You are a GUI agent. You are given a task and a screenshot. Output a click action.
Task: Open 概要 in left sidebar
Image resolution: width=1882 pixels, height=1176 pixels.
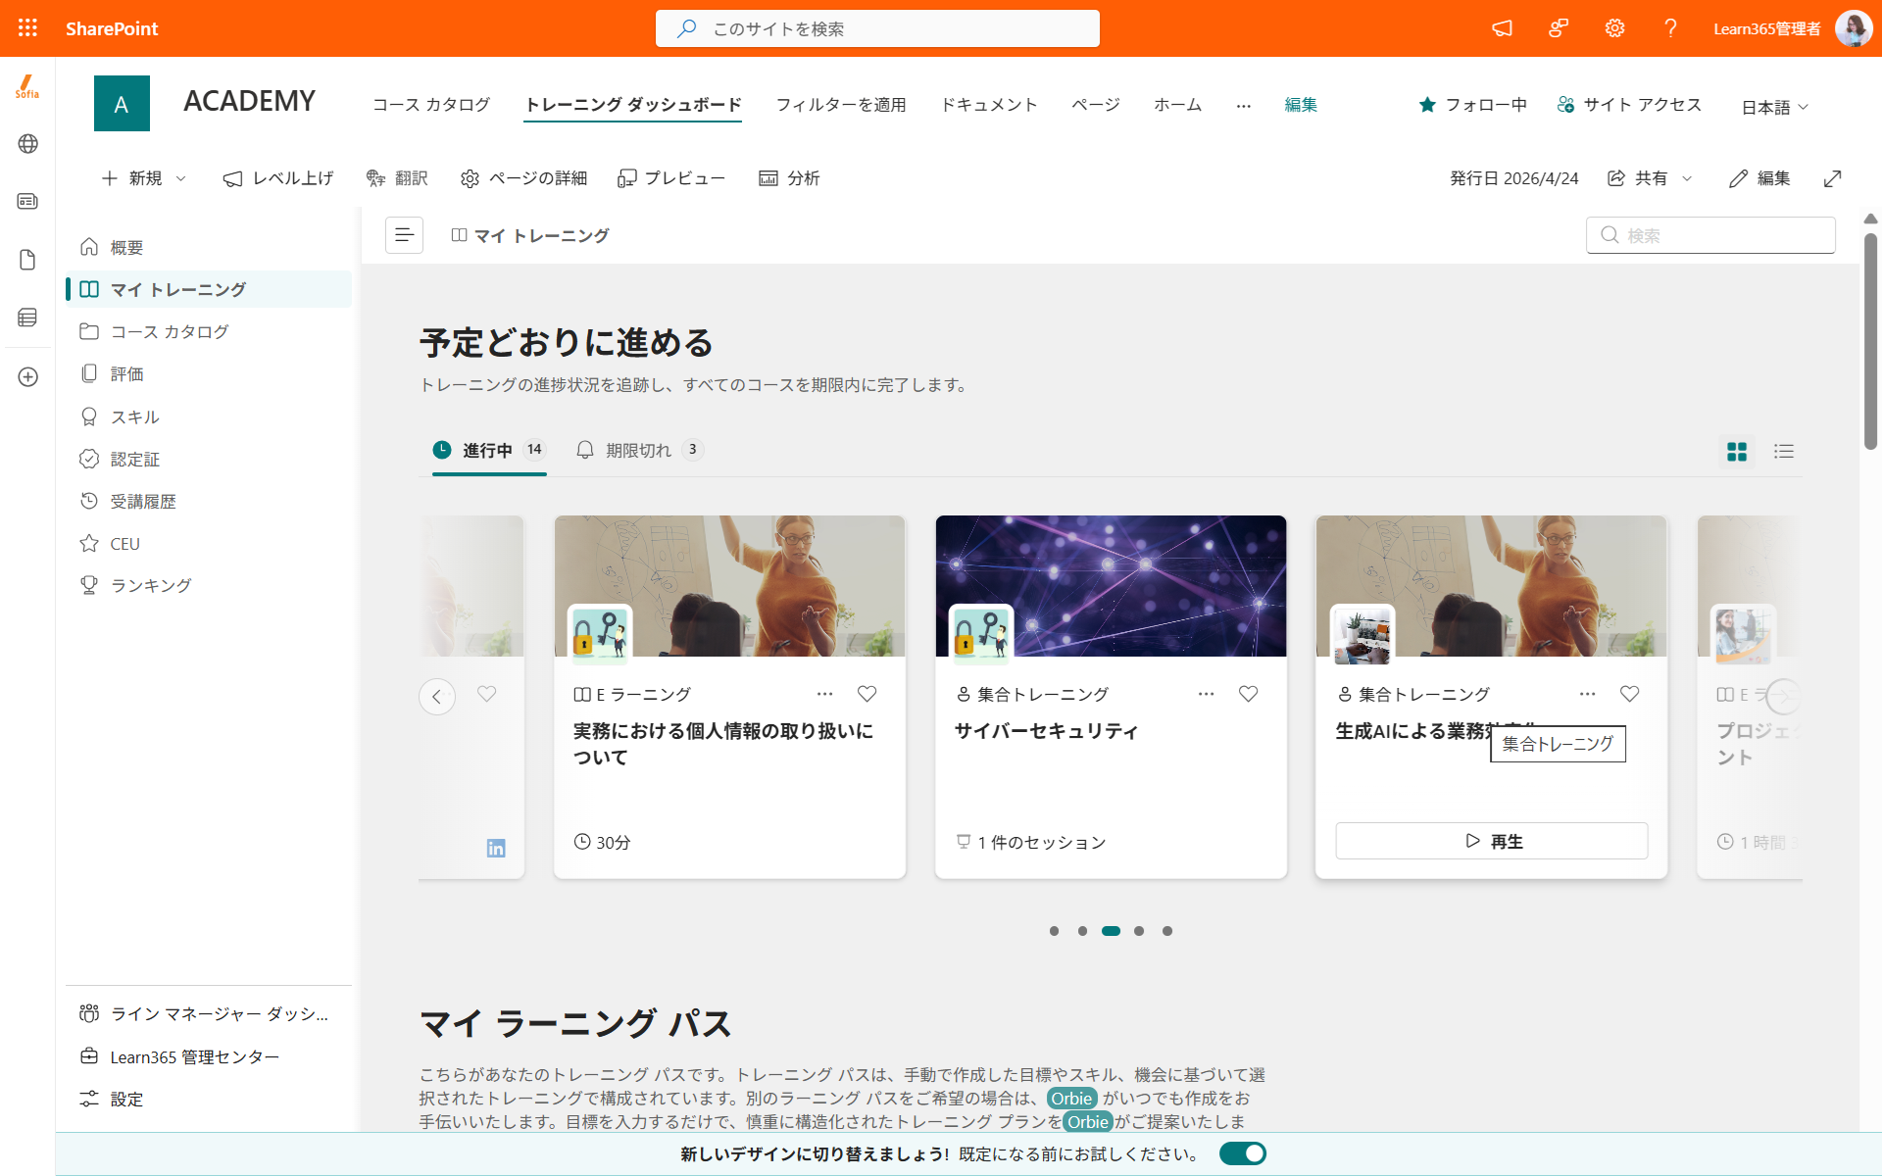pos(208,247)
